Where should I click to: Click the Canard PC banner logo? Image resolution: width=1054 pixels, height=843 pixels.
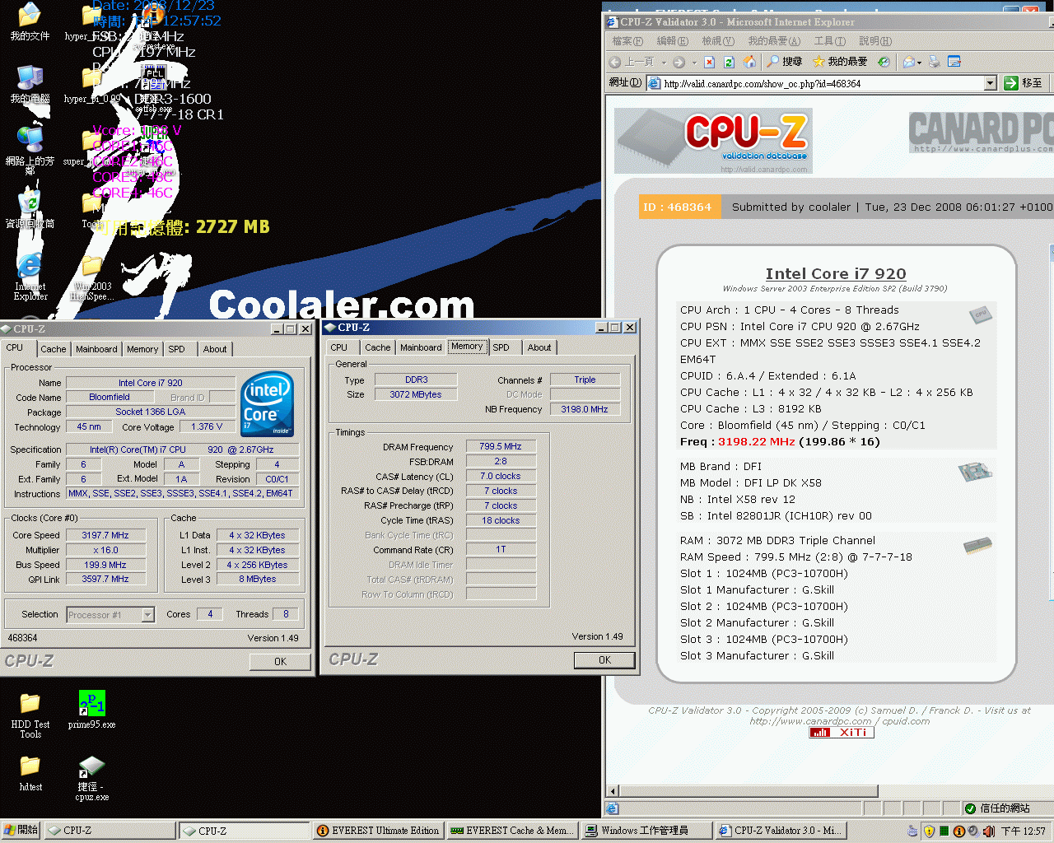click(x=980, y=132)
